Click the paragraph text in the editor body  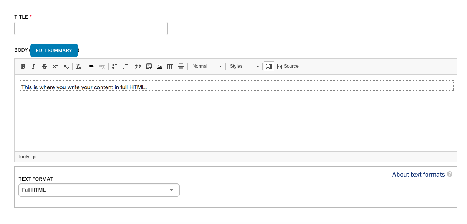tap(84, 87)
